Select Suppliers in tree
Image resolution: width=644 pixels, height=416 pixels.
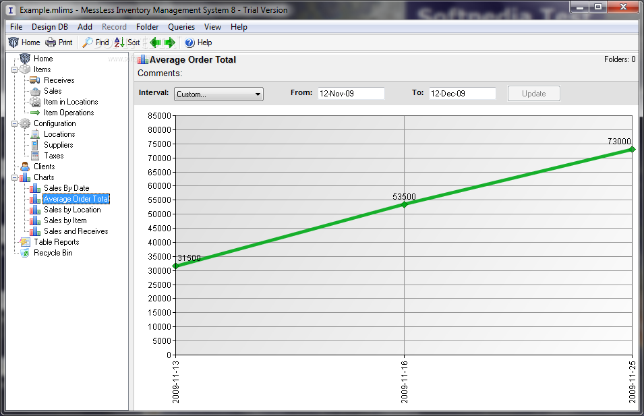(58, 145)
